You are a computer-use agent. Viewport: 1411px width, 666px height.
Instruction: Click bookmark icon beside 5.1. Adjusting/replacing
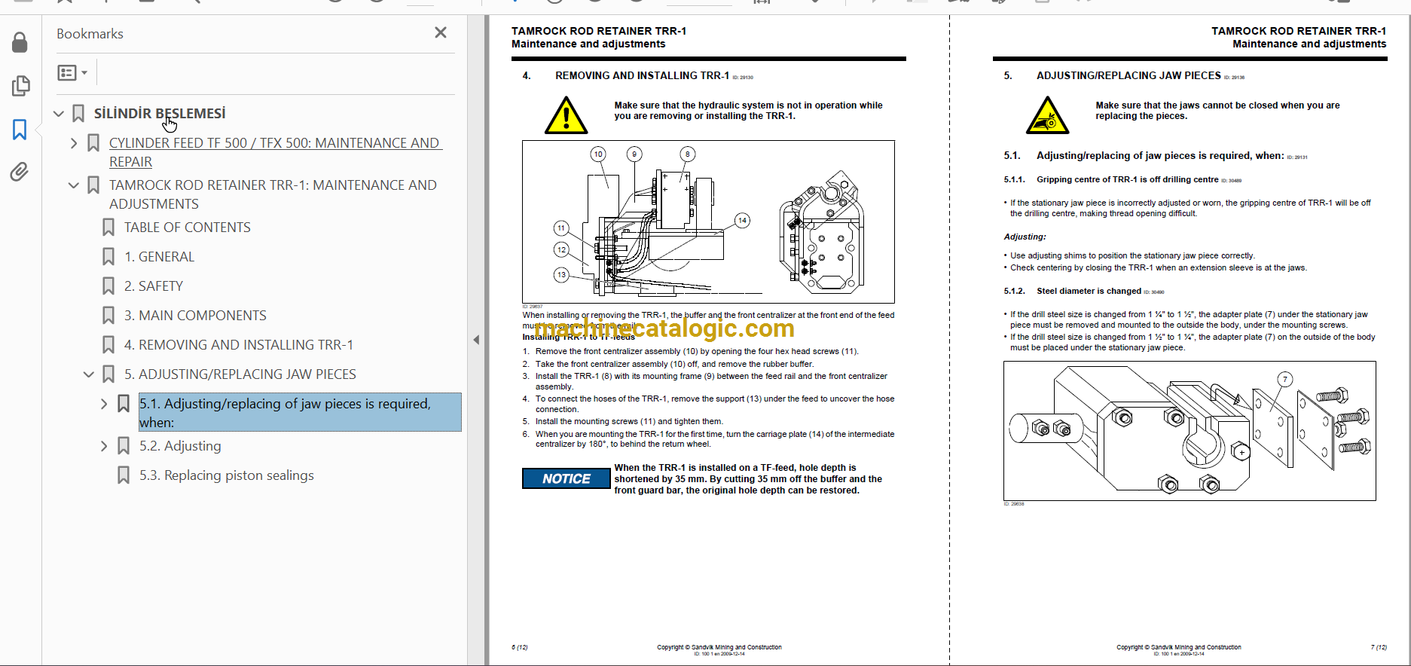(124, 404)
